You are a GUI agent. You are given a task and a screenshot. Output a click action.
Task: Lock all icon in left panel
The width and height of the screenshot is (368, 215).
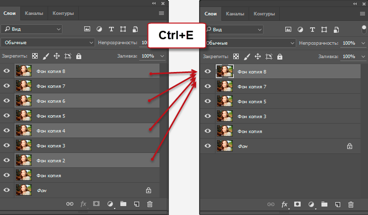79,56
